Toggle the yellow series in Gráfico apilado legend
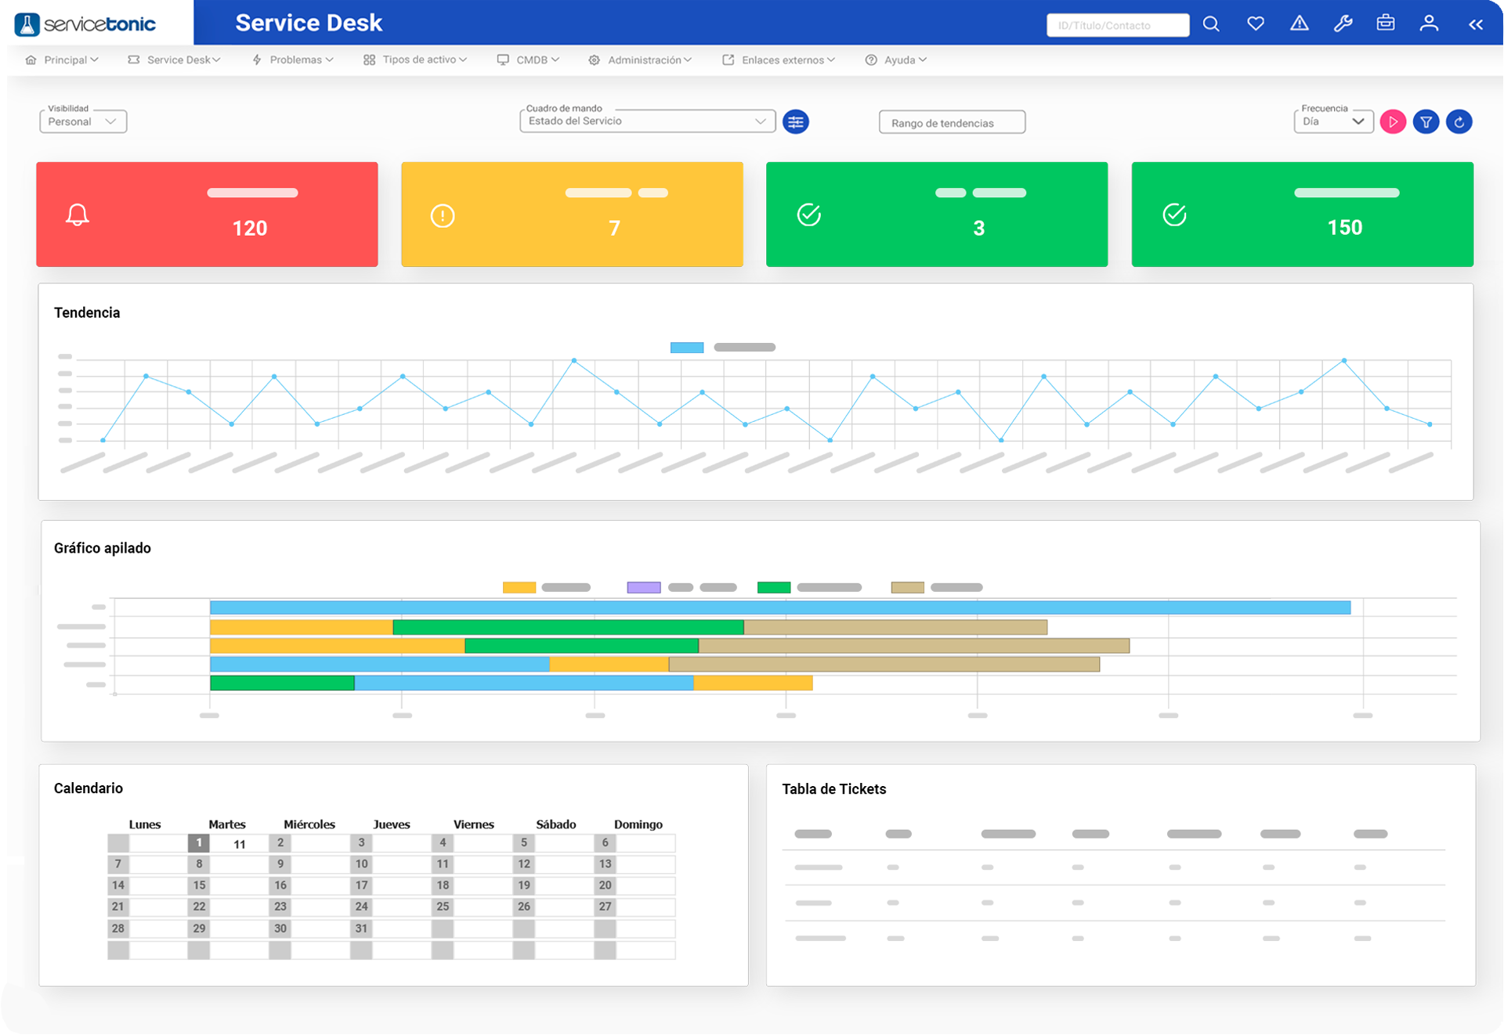 [x=519, y=586]
